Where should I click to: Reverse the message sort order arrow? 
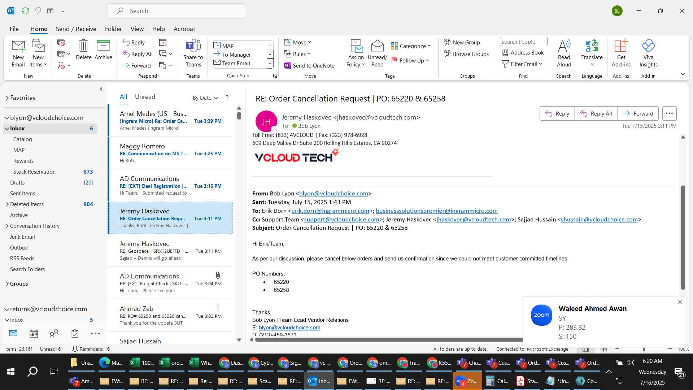227,97
